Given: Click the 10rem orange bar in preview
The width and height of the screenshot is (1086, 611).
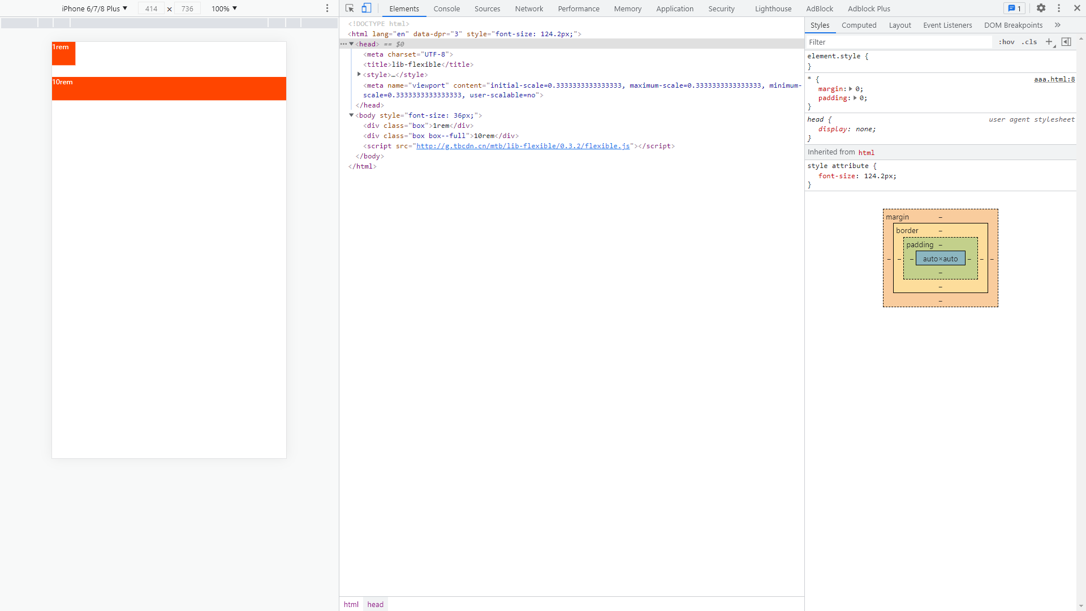Looking at the screenshot, I should [x=169, y=89].
